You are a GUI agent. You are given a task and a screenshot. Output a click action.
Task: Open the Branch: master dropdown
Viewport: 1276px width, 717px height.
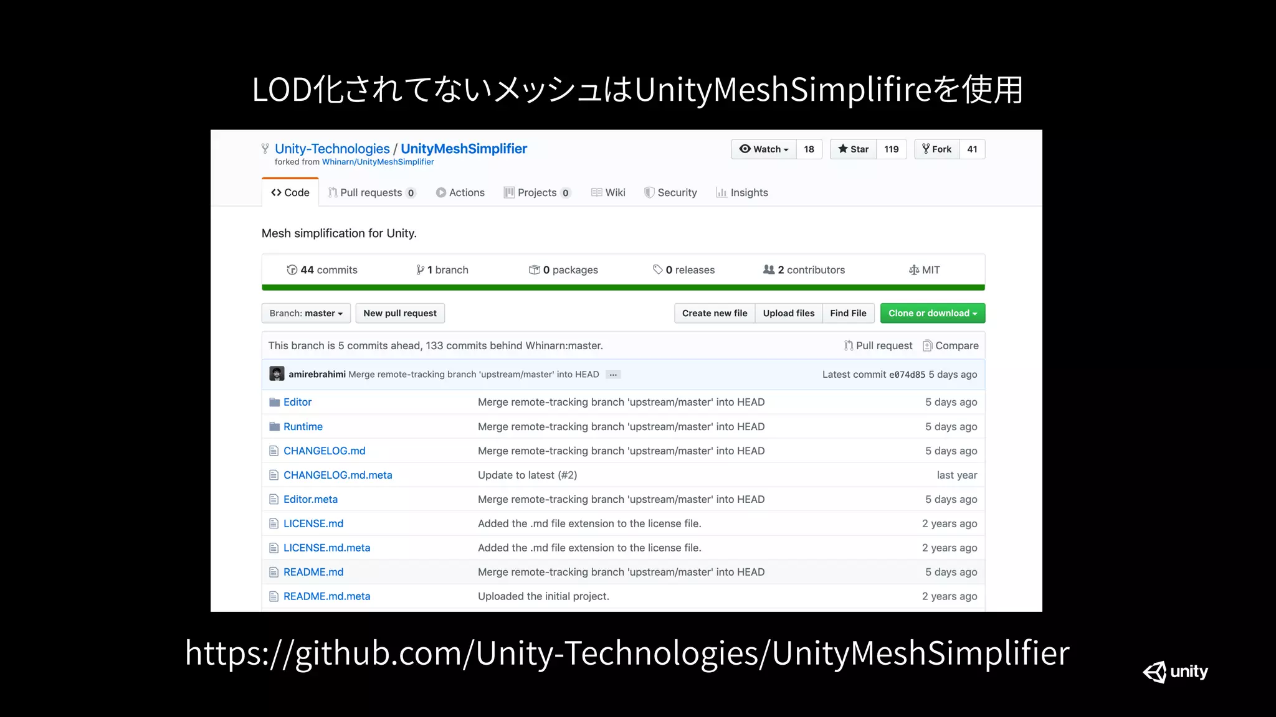306,313
